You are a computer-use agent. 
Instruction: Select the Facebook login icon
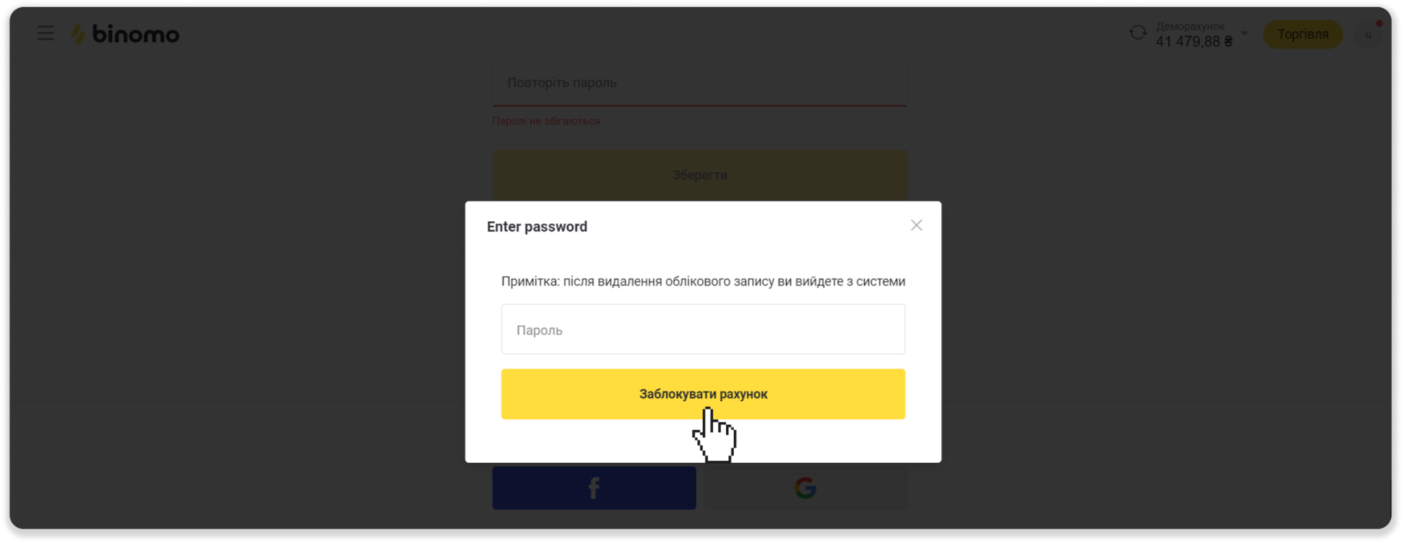pyautogui.click(x=594, y=488)
